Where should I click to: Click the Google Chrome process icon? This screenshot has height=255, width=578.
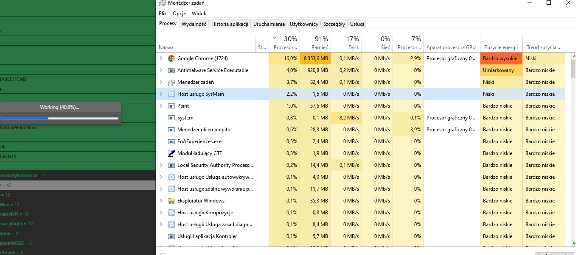pyautogui.click(x=171, y=58)
